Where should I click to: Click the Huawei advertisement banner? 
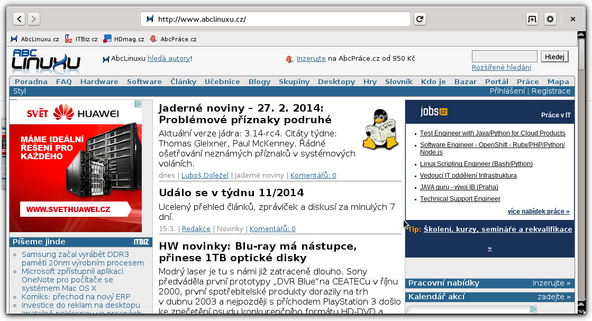click(76, 166)
